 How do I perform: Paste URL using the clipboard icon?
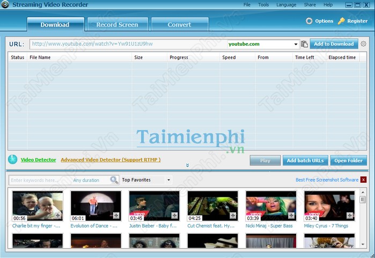click(x=304, y=44)
